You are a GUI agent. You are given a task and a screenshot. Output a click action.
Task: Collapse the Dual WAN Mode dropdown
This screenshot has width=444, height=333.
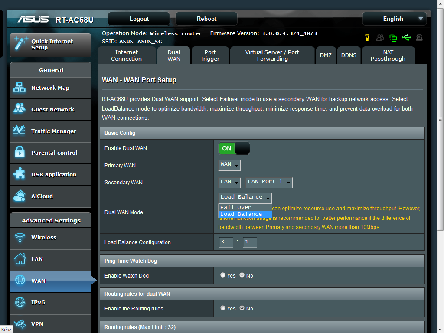click(x=245, y=197)
